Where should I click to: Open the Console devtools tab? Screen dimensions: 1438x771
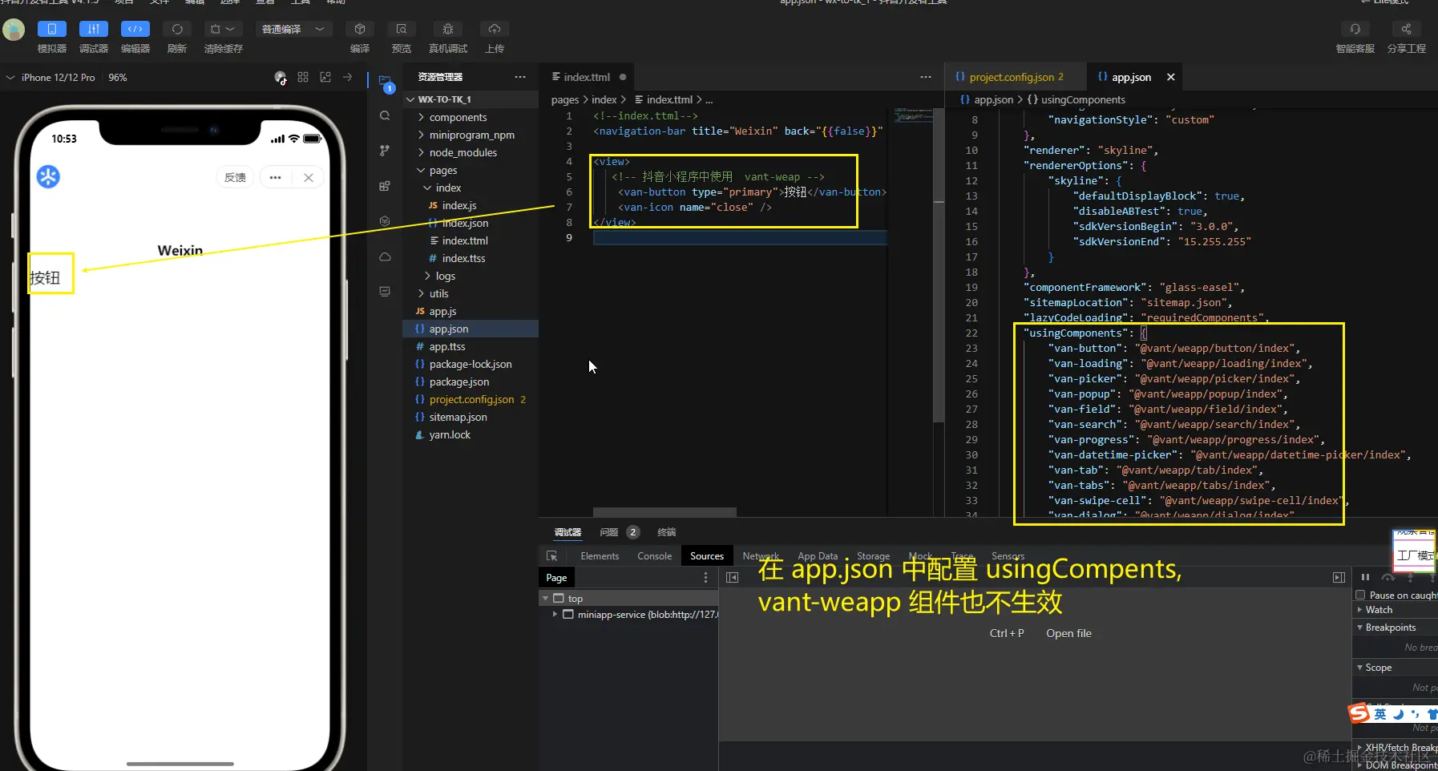coord(654,556)
